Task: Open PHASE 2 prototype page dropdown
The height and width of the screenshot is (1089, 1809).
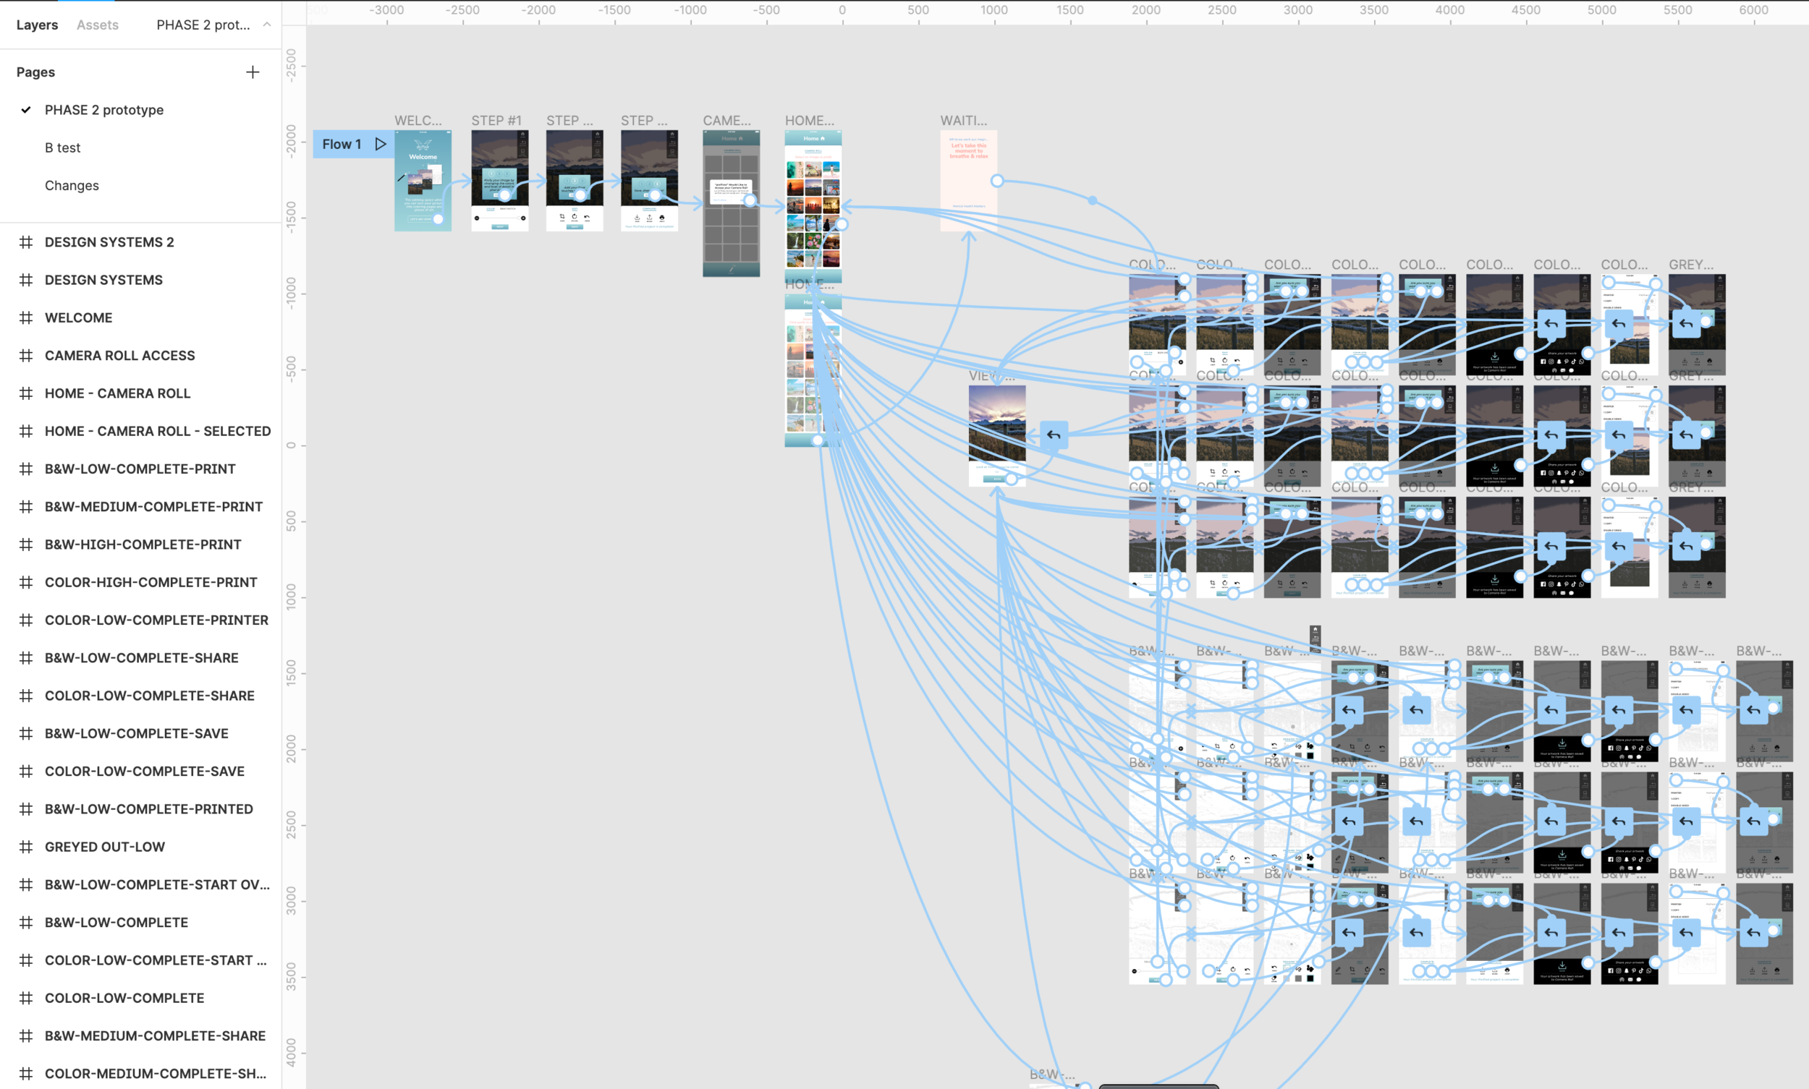Action: pos(203,25)
